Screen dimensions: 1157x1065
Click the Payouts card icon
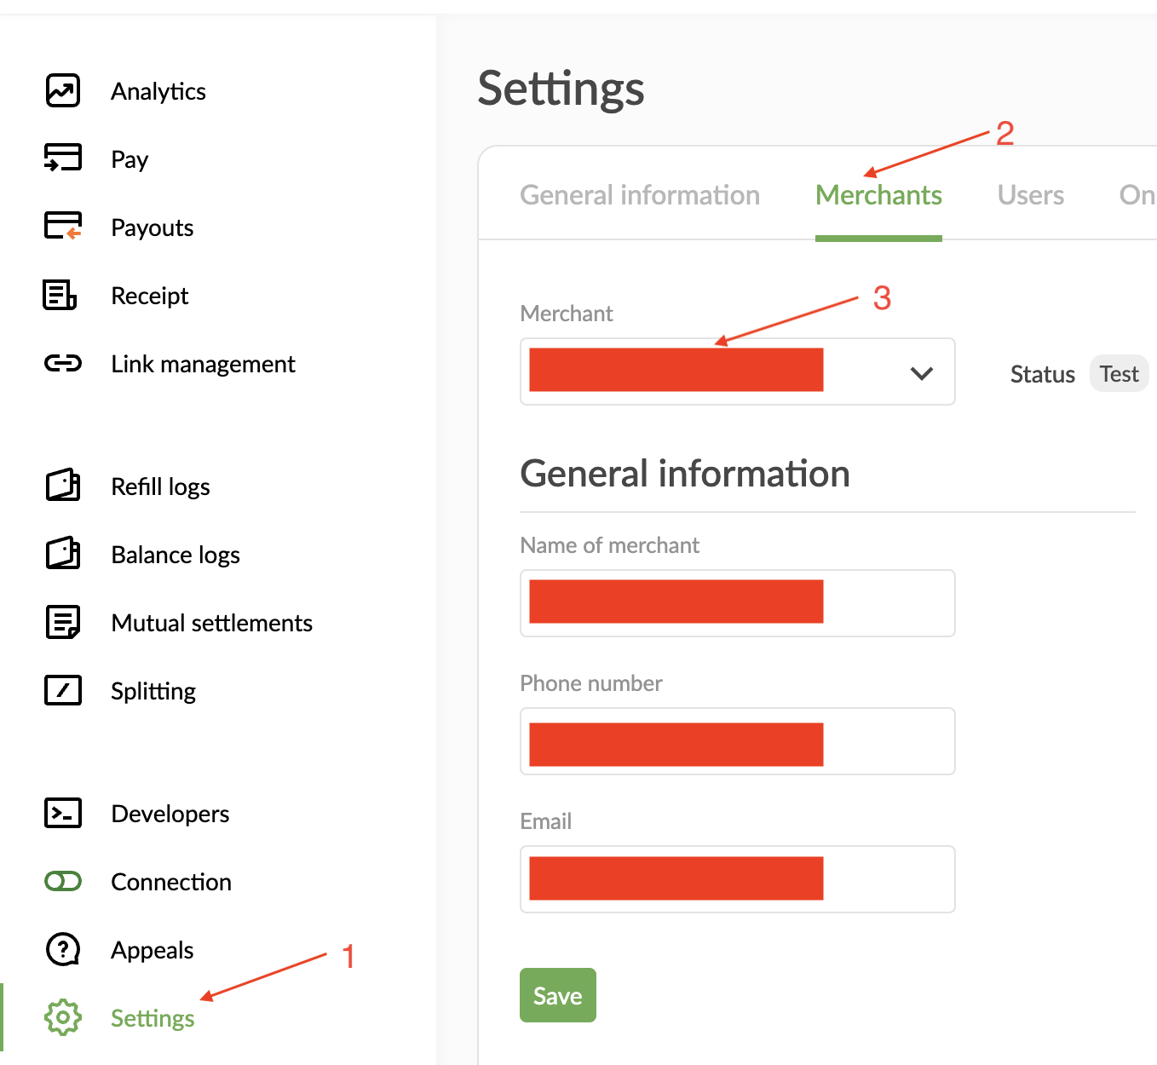coord(63,227)
